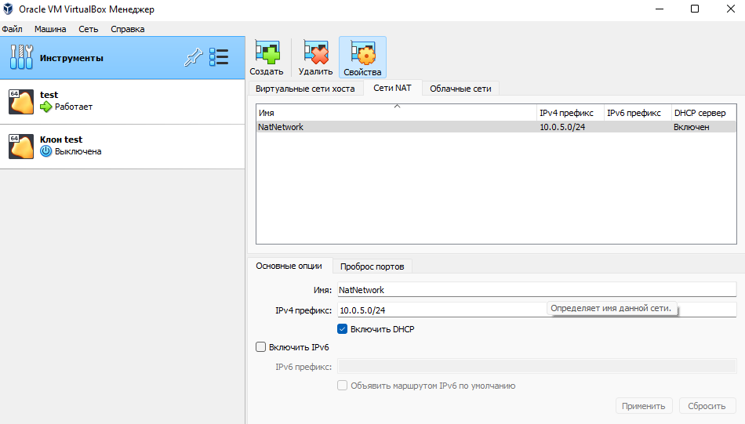745x424 pixels.
Task: Uncheck Включить DHCP checkbox
Action: (342, 329)
